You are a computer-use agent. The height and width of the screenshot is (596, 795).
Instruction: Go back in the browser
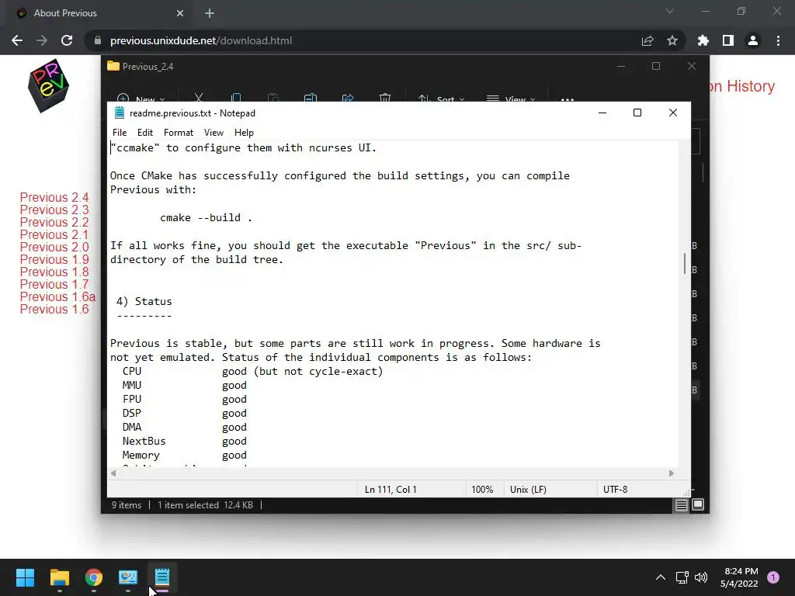coord(17,40)
